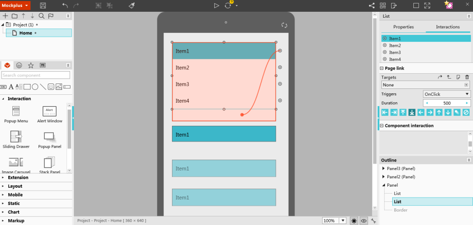Select the Alert Window component

pyautogui.click(x=50, y=114)
